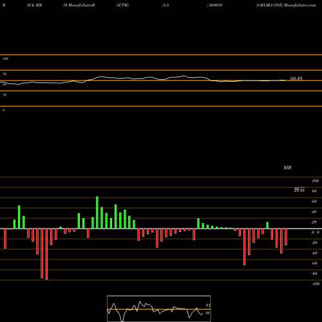Click the RSI value label 50.88
The image size is (322, 322).
pos(296,79)
